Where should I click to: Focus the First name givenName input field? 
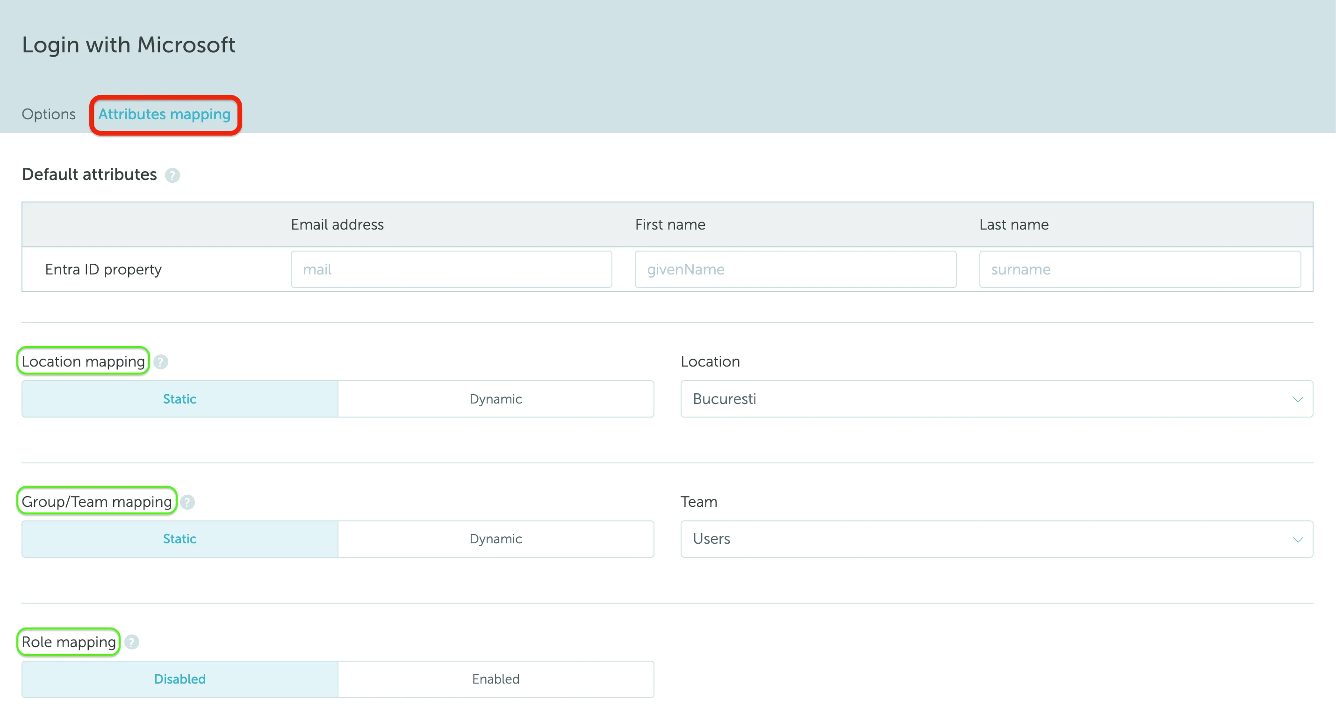(x=796, y=269)
